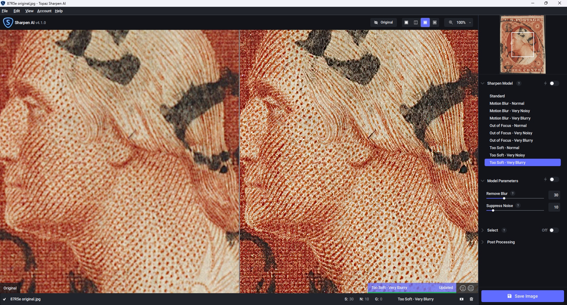Collapse the Sharpen Model section
Image resolution: width=567 pixels, height=305 pixels.
[x=483, y=83]
